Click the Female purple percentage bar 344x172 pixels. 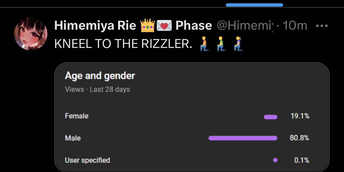click(271, 117)
